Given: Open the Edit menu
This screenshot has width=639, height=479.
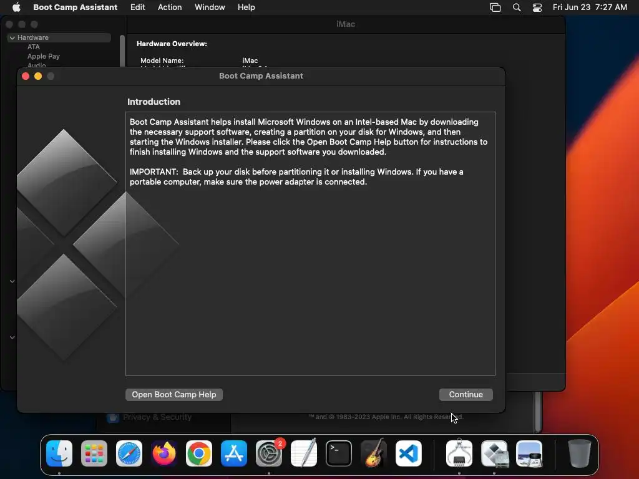Looking at the screenshot, I should (138, 7).
